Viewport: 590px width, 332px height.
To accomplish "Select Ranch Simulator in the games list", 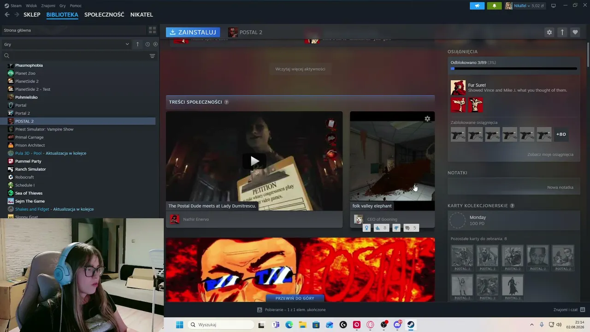I will pos(30,169).
